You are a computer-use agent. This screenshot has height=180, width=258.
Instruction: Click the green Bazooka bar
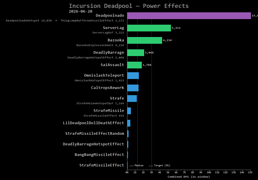click(x=144, y=40)
